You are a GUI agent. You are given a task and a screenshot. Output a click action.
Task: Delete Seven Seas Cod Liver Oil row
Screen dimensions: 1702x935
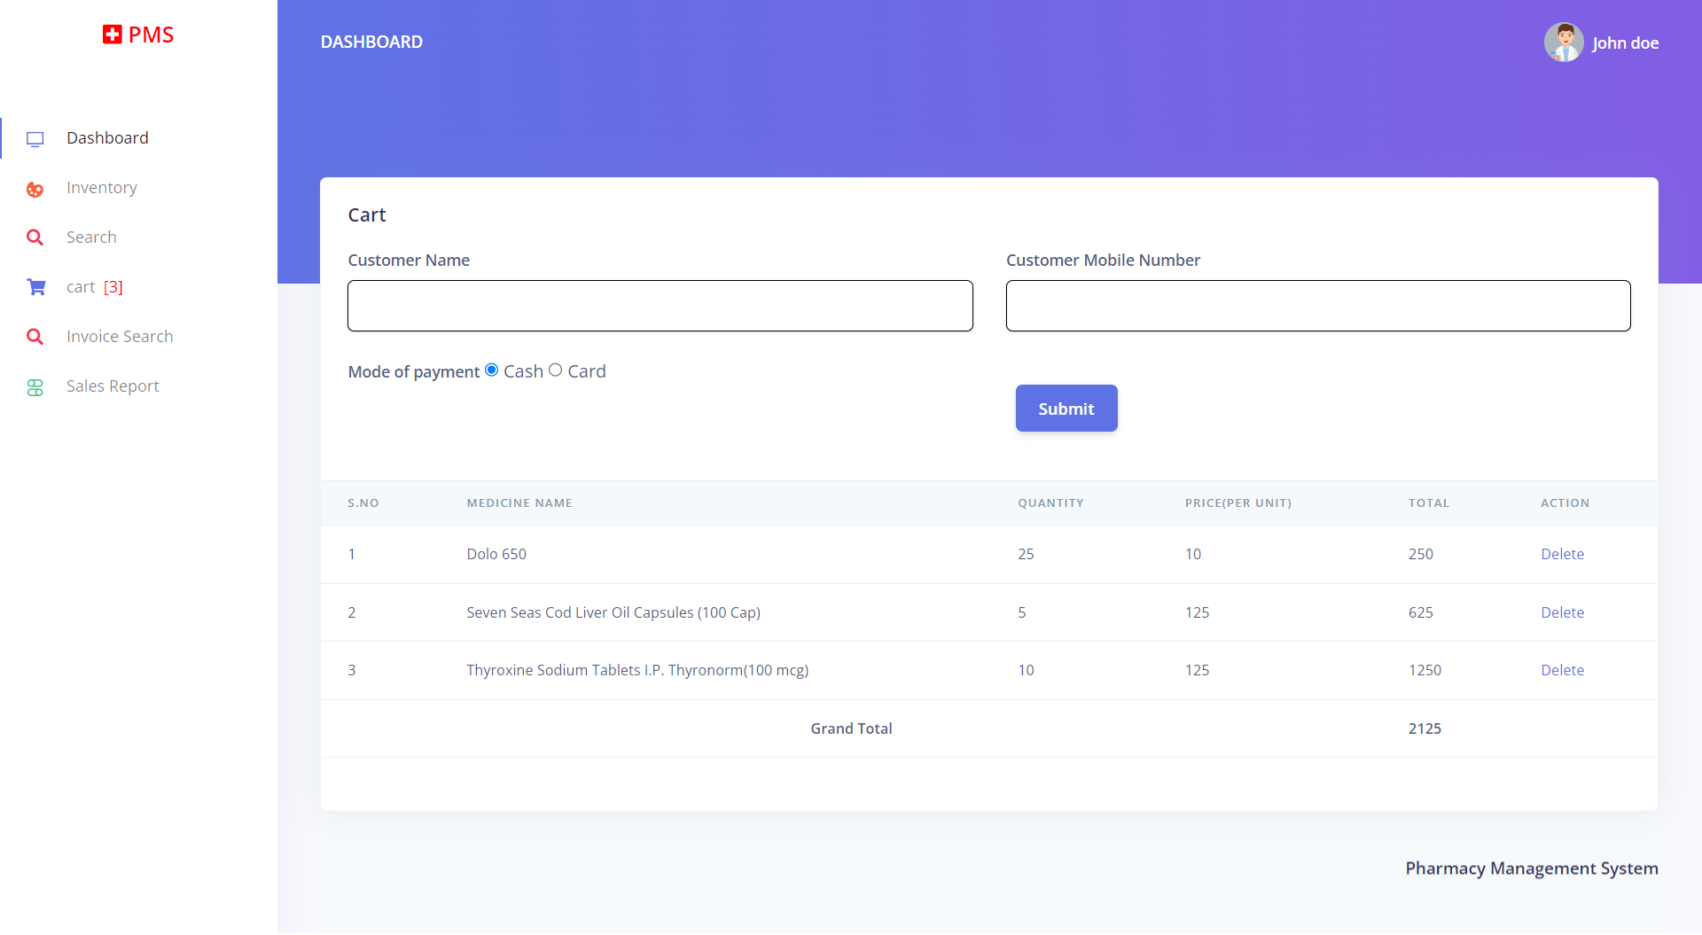point(1562,612)
